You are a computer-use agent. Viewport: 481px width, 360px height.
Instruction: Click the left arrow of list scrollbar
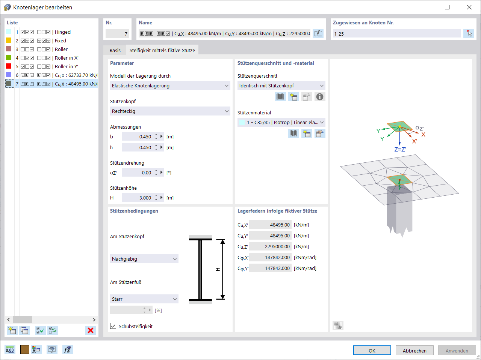(x=9, y=319)
